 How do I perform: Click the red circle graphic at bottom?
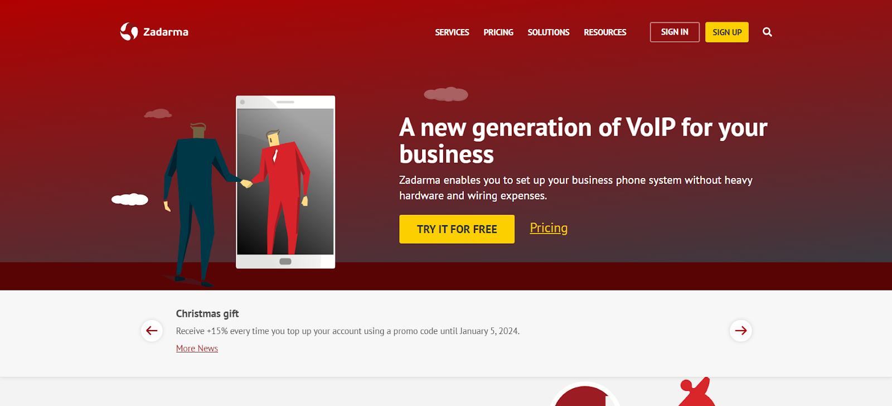[x=585, y=395]
